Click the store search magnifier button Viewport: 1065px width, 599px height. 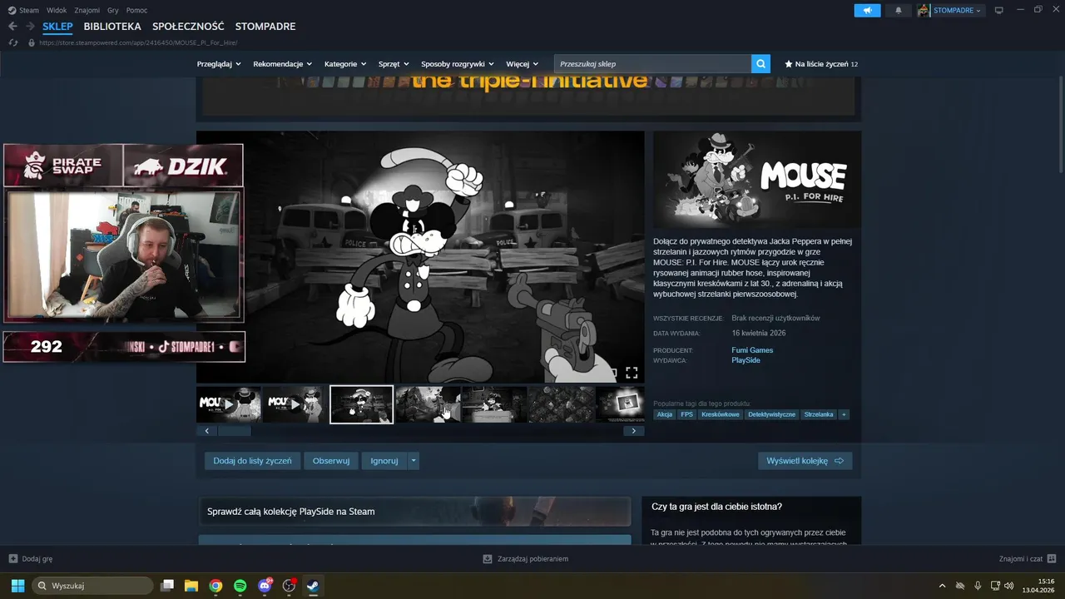point(760,64)
